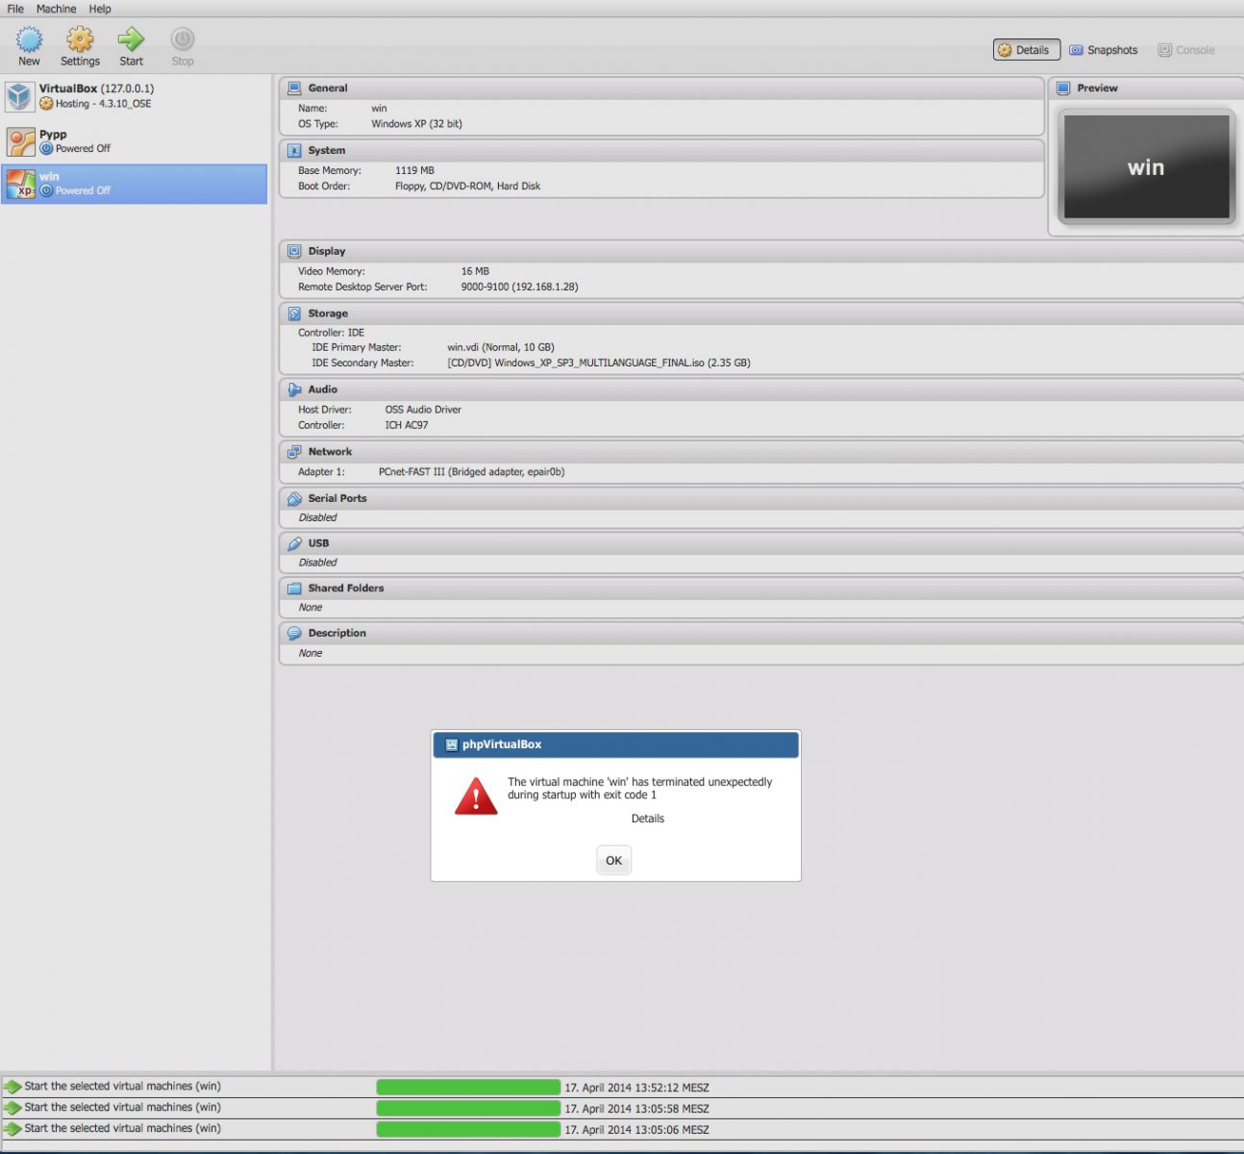Collapse the USB section header
Viewport: 1244px width, 1154px height.
coord(761,543)
